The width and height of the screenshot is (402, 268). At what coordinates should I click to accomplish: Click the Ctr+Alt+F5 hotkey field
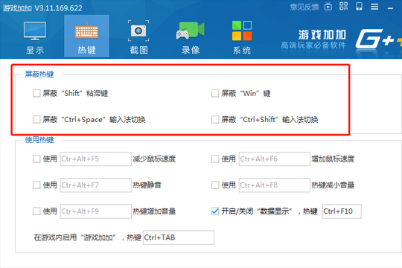click(x=96, y=159)
